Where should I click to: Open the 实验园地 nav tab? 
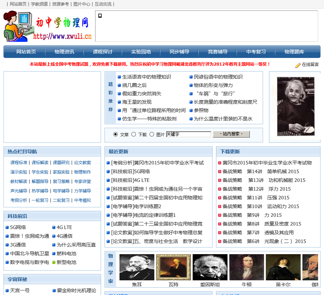(141, 52)
